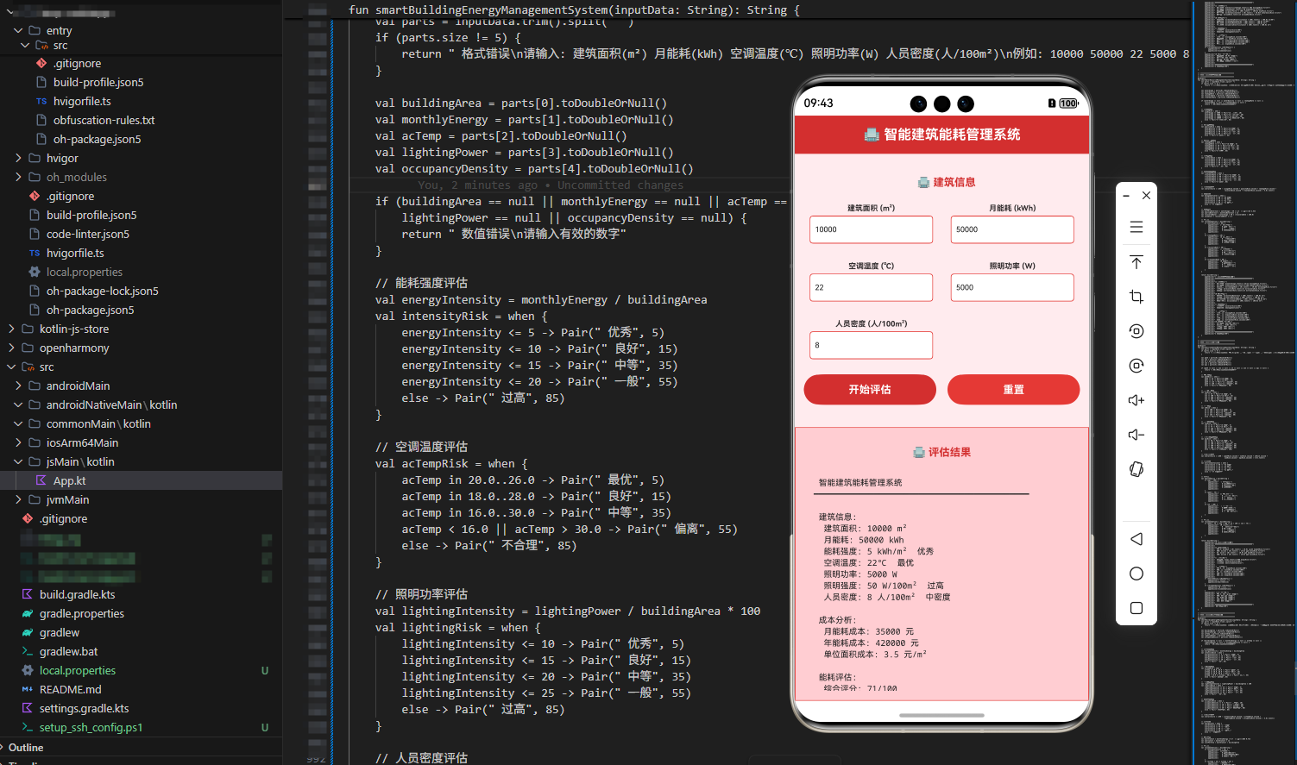Image resolution: width=1297 pixels, height=765 pixels.
Task: Click the battery indicator in phone status bar
Action: coord(1068,103)
